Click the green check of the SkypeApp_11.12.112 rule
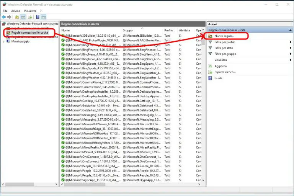 pos(63,180)
